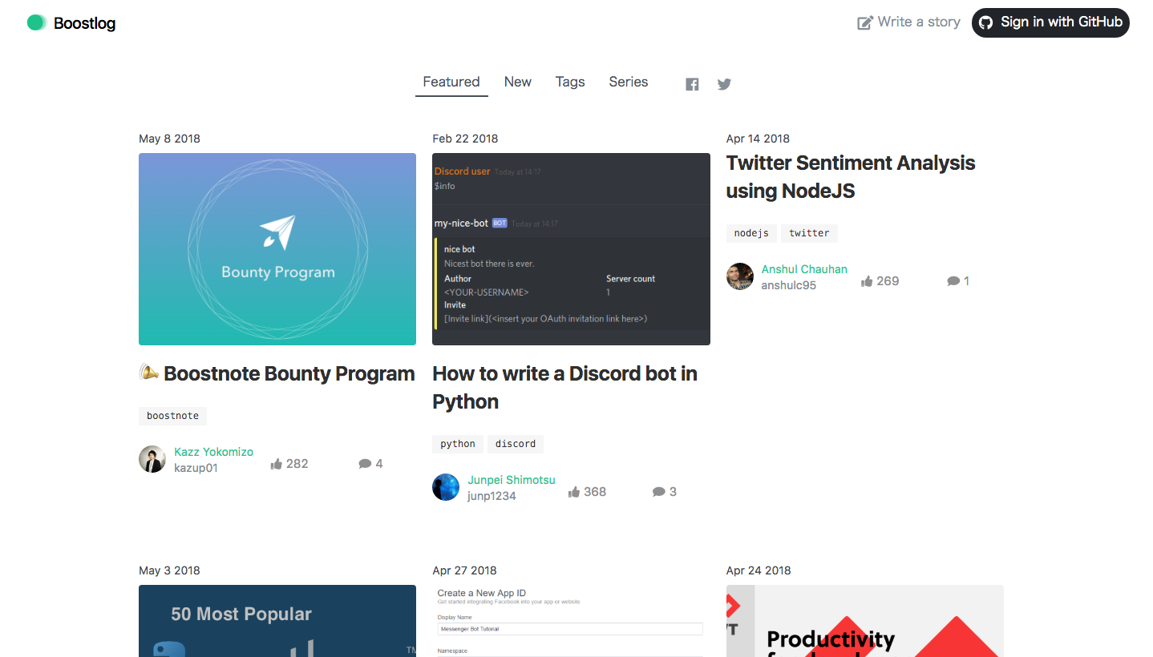The height and width of the screenshot is (657, 1153).
Task: Click thumbs-up icon beside 368 likes
Action: click(574, 492)
